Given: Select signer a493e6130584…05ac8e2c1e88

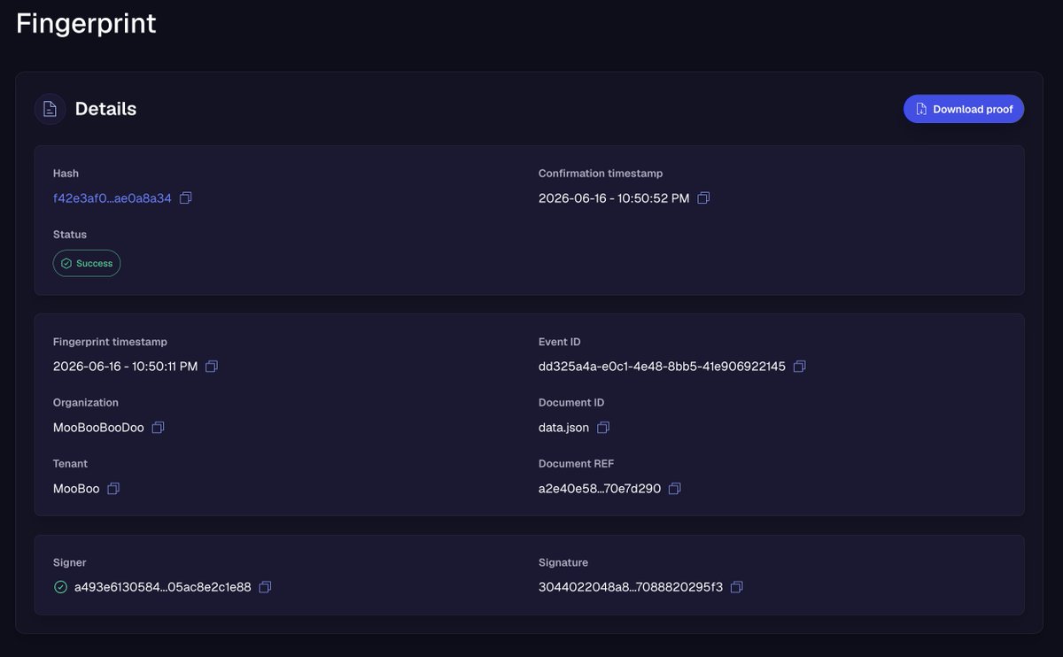Looking at the screenshot, I should click(163, 587).
